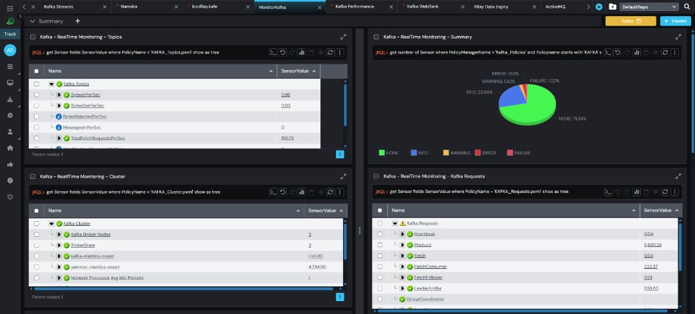Collapse the Summary section chevron

32,21
